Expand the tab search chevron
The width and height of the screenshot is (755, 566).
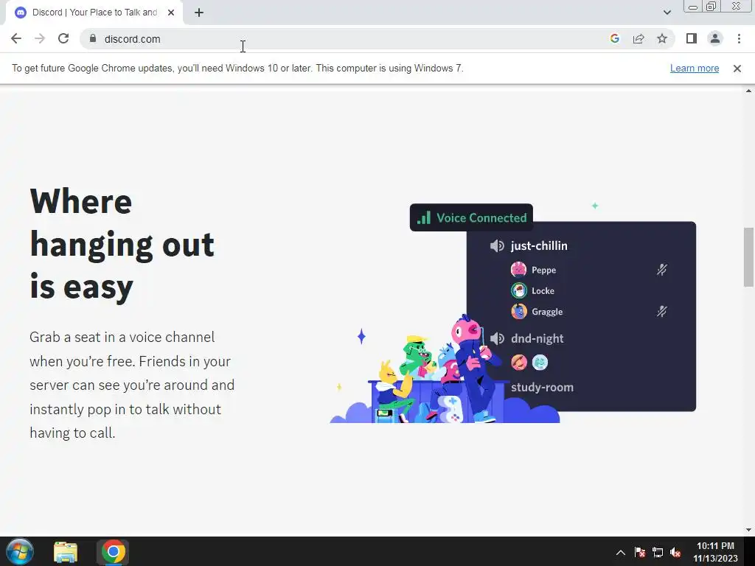[x=667, y=13]
